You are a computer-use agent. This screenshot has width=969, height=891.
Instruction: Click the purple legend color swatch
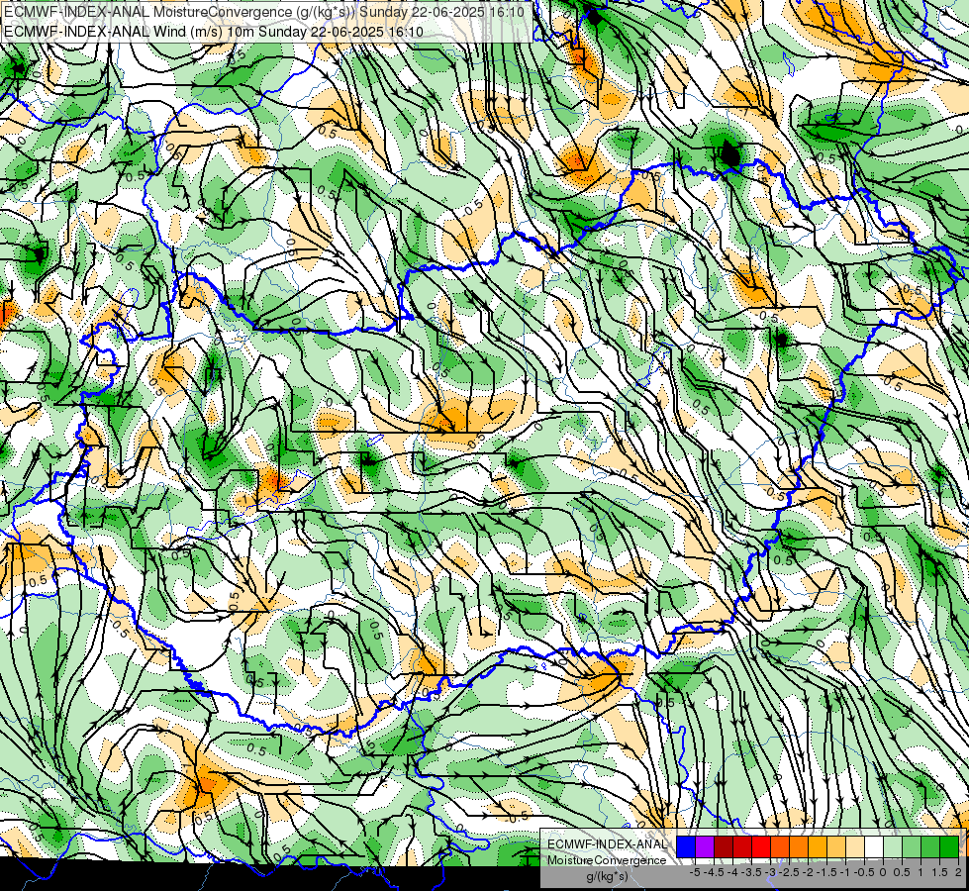tap(705, 847)
